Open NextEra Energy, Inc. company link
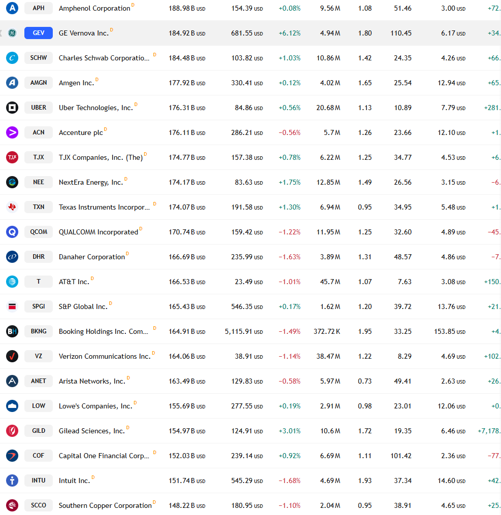This screenshot has width=501, height=515. pyautogui.click(x=91, y=182)
